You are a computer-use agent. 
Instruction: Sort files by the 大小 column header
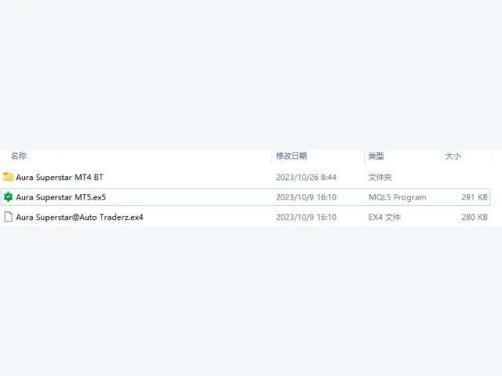coord(453,156)
